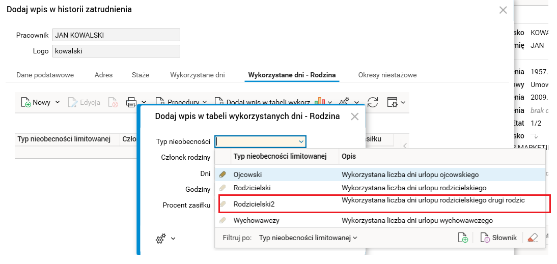The height and width of the screenshot is (264, 557).
Task: Click the chart icon in the toolbar
Action: 320,102
